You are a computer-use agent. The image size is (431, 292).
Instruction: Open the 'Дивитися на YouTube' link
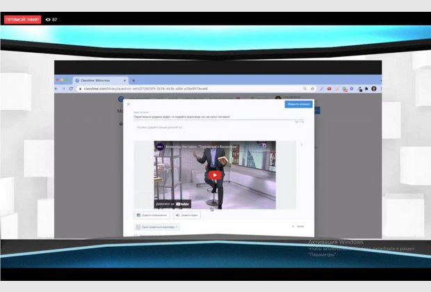pos(174,204)
